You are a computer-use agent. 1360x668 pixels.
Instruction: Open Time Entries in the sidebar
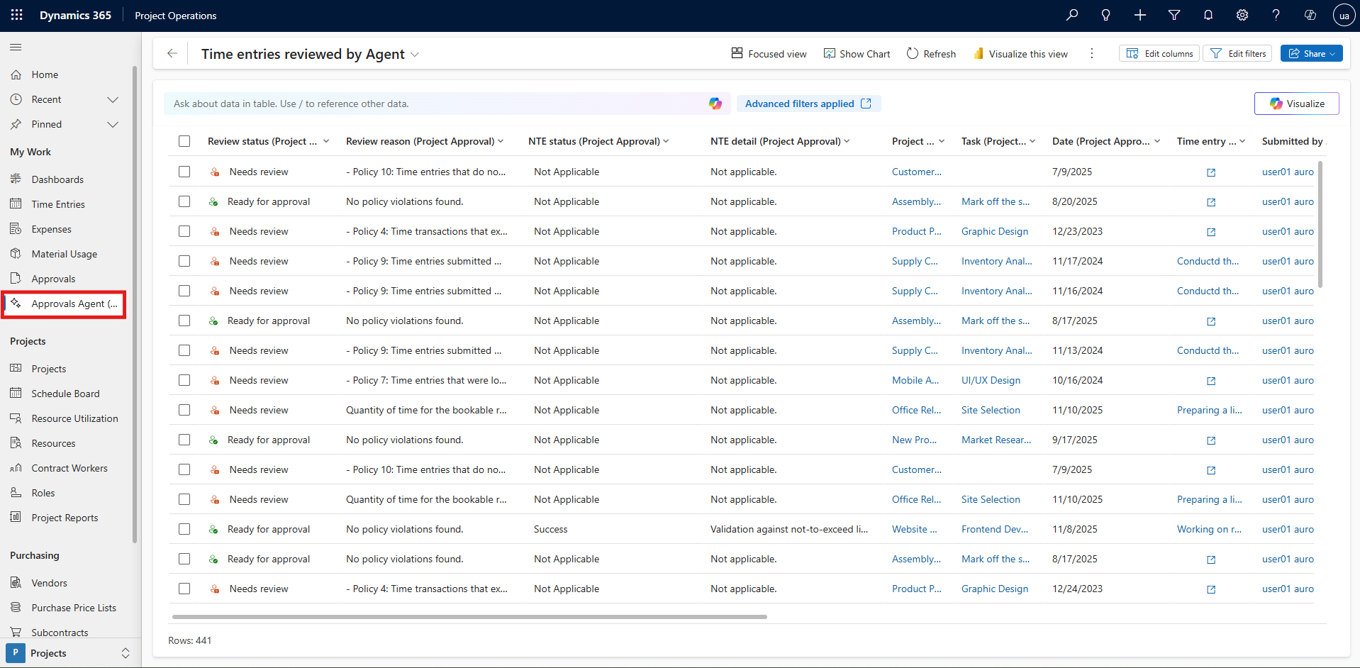57,204
